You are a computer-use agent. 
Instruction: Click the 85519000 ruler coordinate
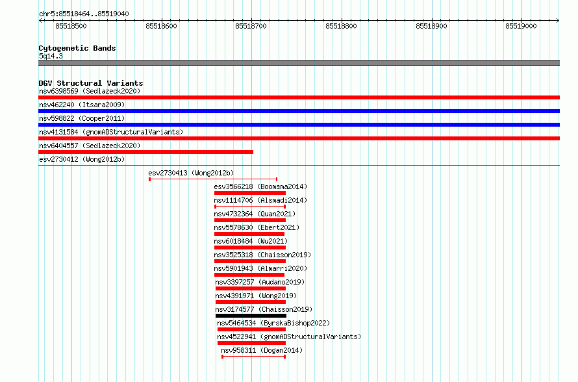coord(521,26)
